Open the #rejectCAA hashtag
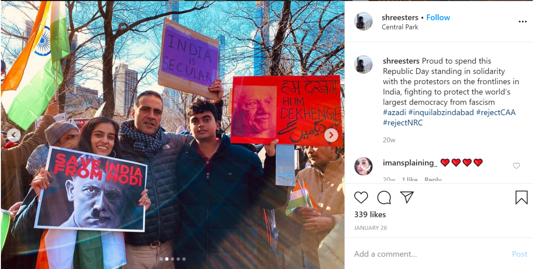Image resolution: width=535 pixels, height=269 pixels. (496, 112)
